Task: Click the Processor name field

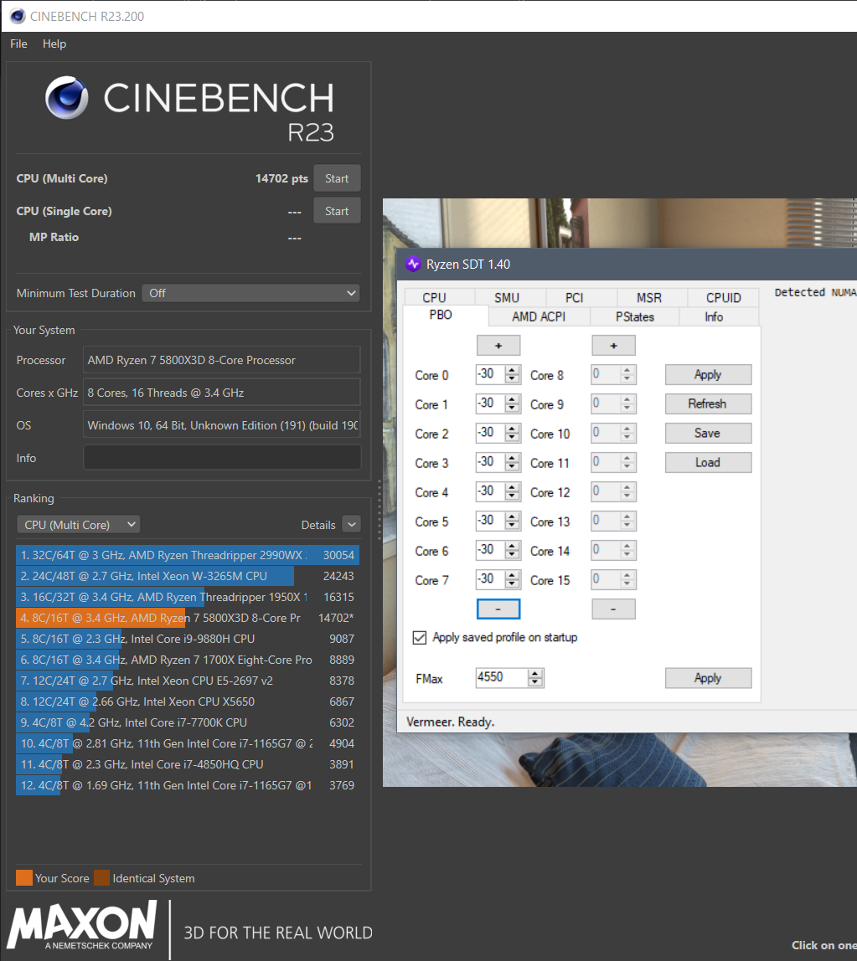Action: [222, 360]
